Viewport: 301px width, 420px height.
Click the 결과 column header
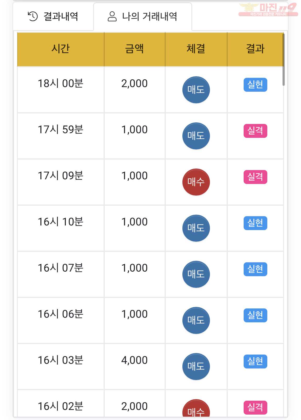click(255, 49)
